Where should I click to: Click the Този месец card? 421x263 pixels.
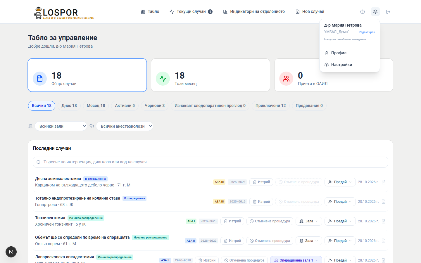(x=210, y=75)
